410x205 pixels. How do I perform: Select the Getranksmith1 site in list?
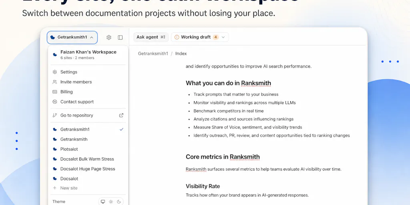88,129
